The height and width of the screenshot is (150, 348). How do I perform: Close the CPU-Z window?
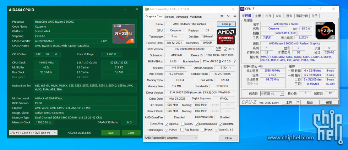tap(333, 9)
